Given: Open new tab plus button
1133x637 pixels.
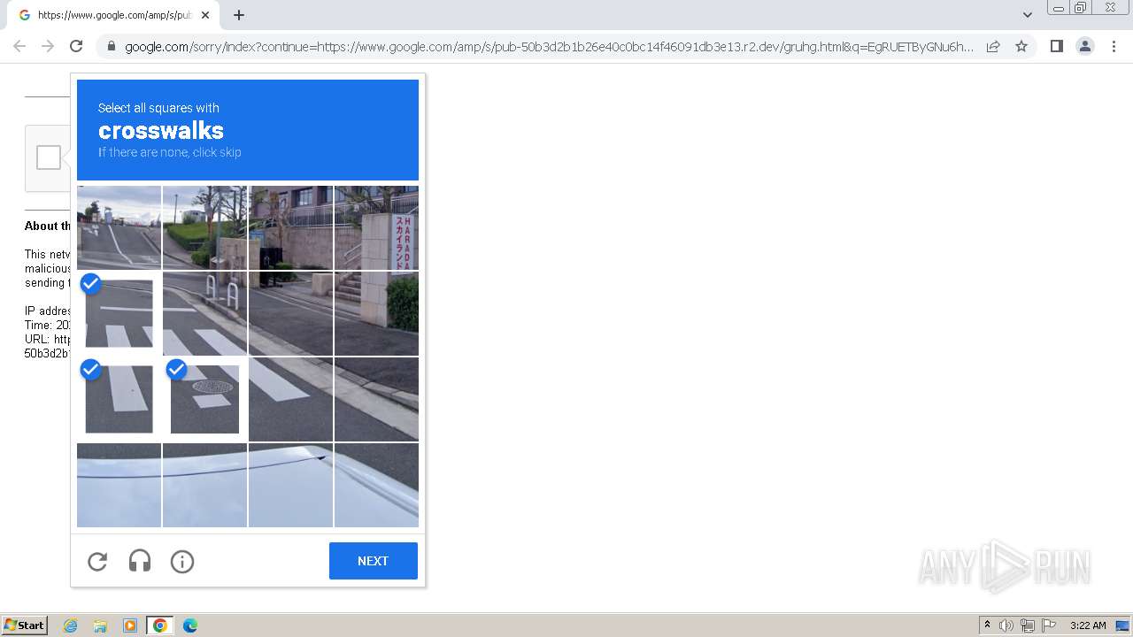Looking at the screenshot, I should click(238, 15).
